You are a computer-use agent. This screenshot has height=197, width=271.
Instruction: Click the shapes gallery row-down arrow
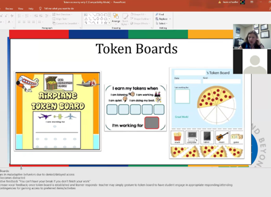point(109,19)
